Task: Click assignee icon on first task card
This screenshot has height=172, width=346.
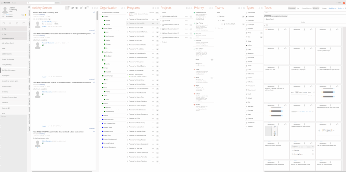Action: pyautogui.click(x=278, y=29)
